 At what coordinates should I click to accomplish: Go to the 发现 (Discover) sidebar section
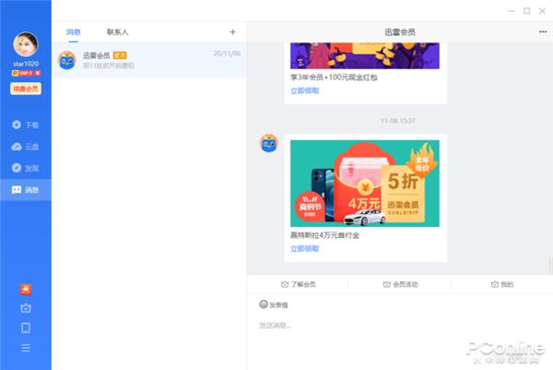[x=26, y=168]
